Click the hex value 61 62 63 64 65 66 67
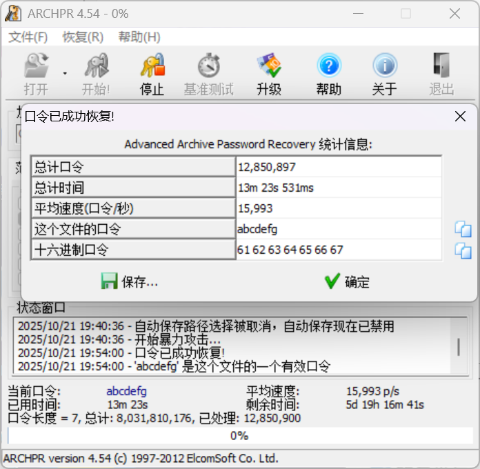This screenshot has width=480, height=469. click(x=339, y=250)
